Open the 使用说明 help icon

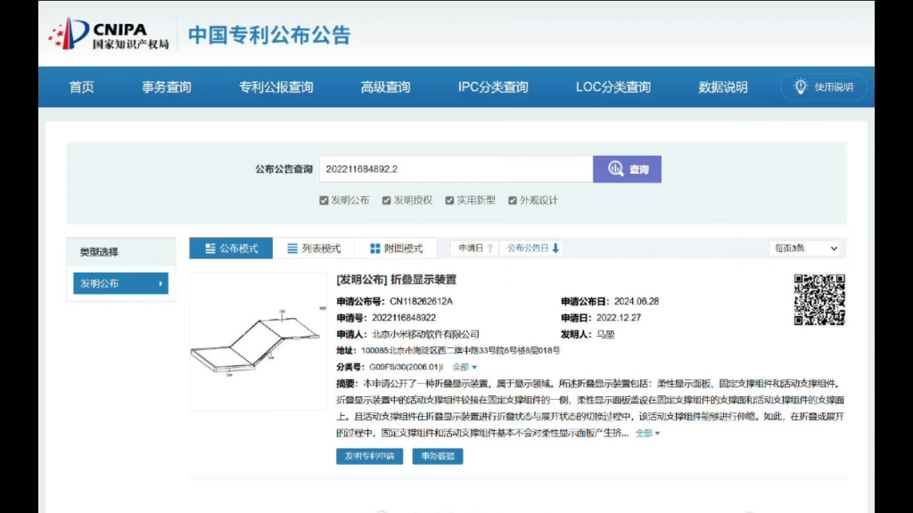pyautogui.click(x=820, y=86)
